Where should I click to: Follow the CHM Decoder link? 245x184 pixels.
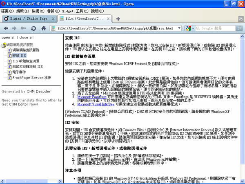(x=39, y=91)
